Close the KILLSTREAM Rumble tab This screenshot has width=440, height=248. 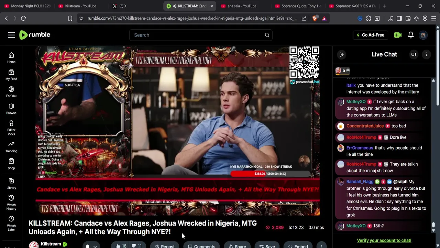click(211, 6)
